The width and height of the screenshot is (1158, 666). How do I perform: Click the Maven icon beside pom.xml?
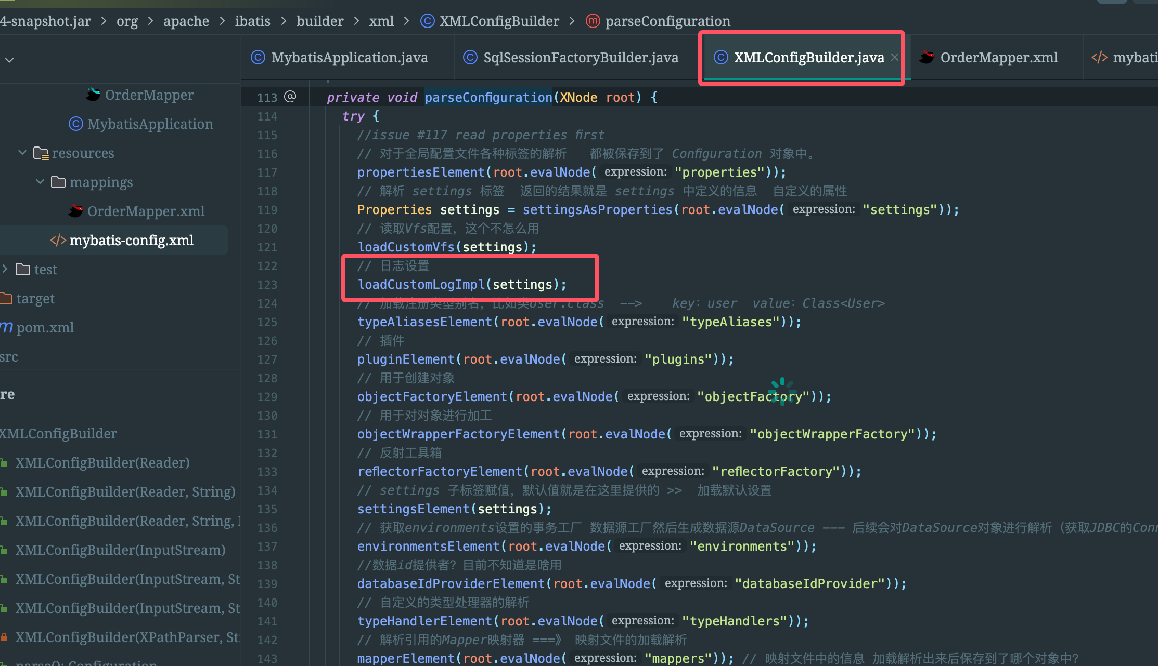click(6, 327)
